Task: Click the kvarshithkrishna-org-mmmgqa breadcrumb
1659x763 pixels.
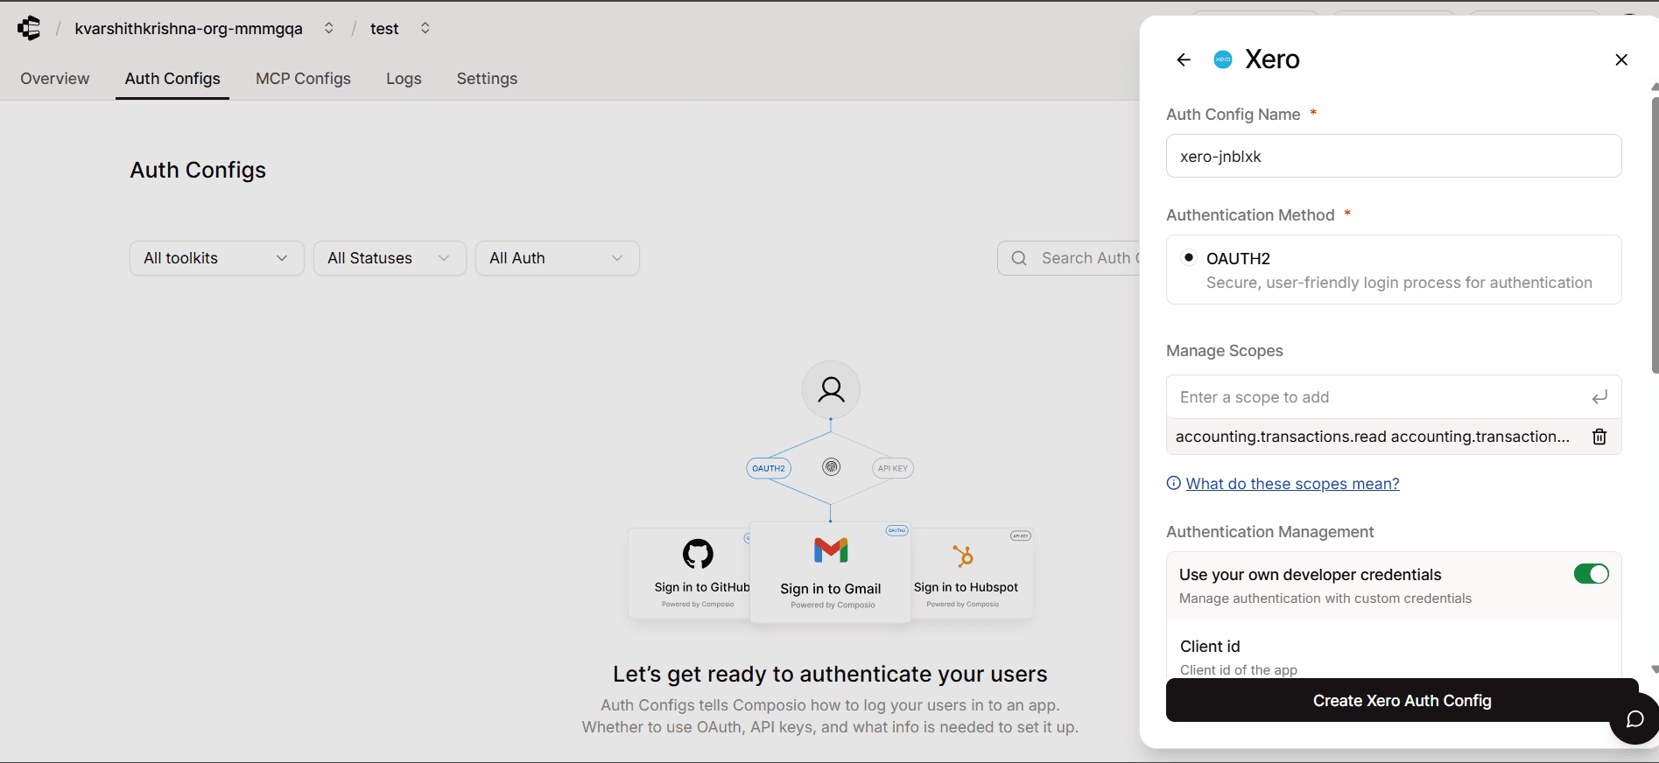Action: pos(189,28)
